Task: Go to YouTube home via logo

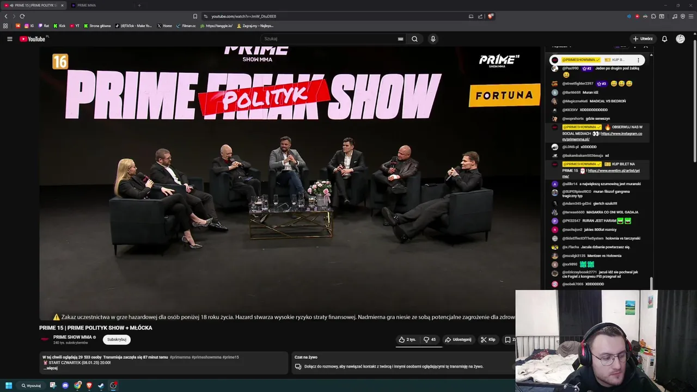Action: point(33,39)
